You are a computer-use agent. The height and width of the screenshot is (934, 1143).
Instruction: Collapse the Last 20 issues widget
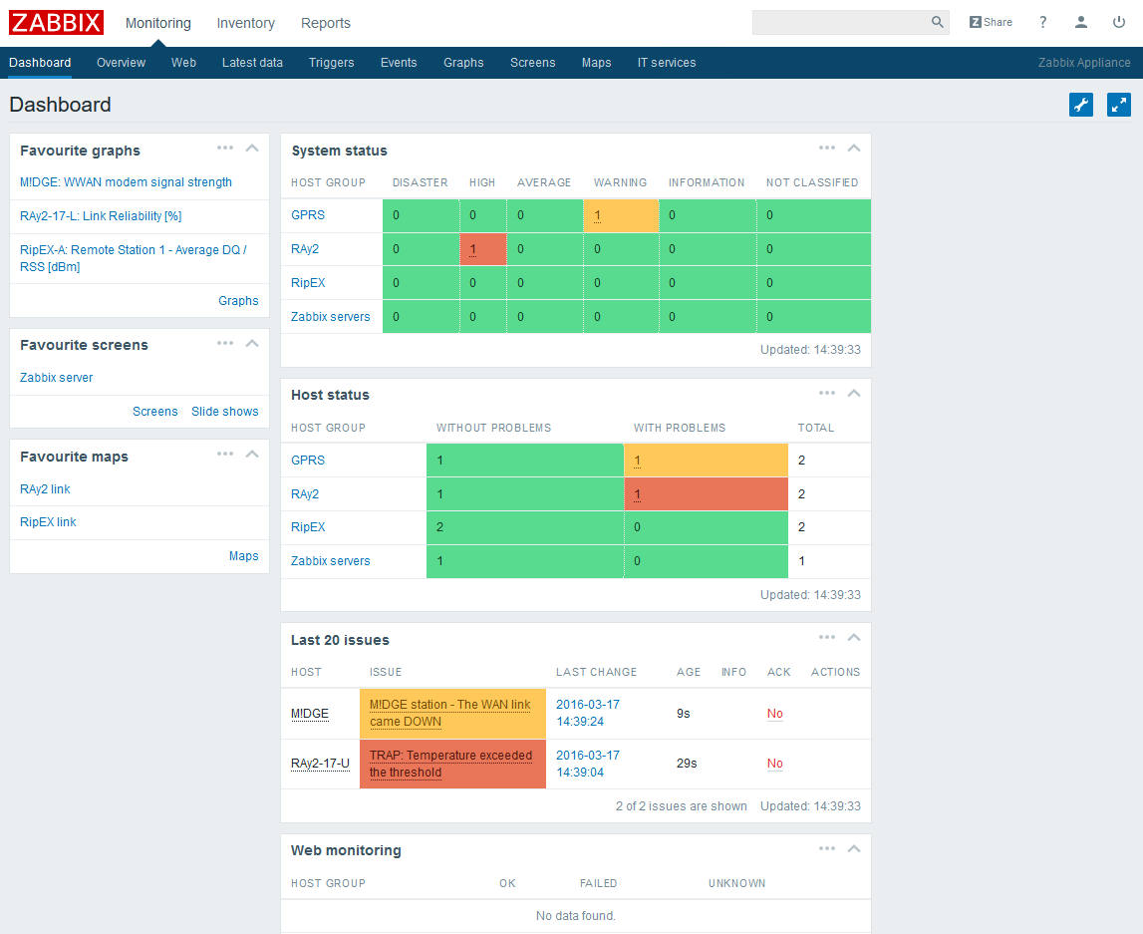(x=854, y=638)
